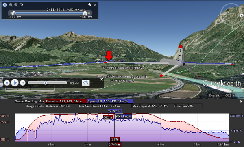Rewind the tour playback
This screenshot has height=147, width=244.
7,83
